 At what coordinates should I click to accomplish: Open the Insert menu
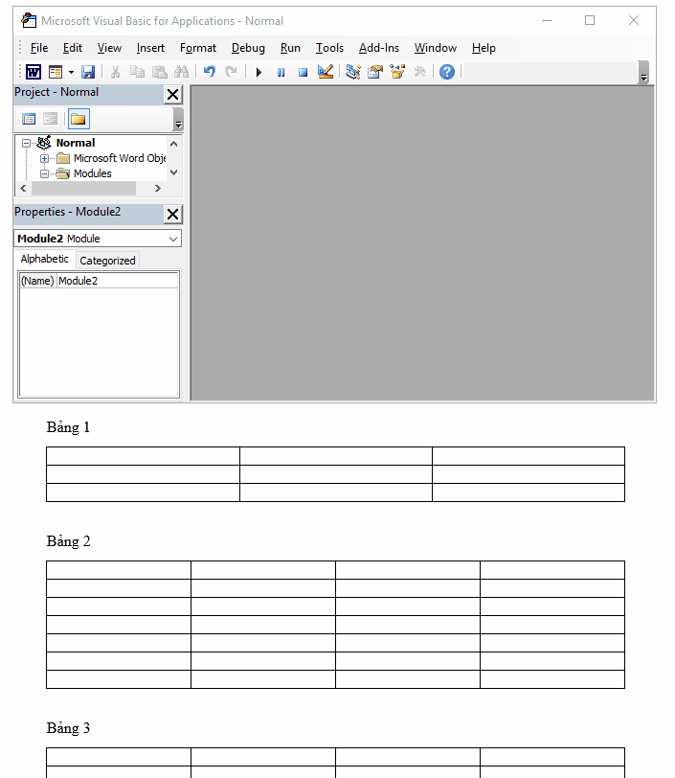click(x=150, y=48)
